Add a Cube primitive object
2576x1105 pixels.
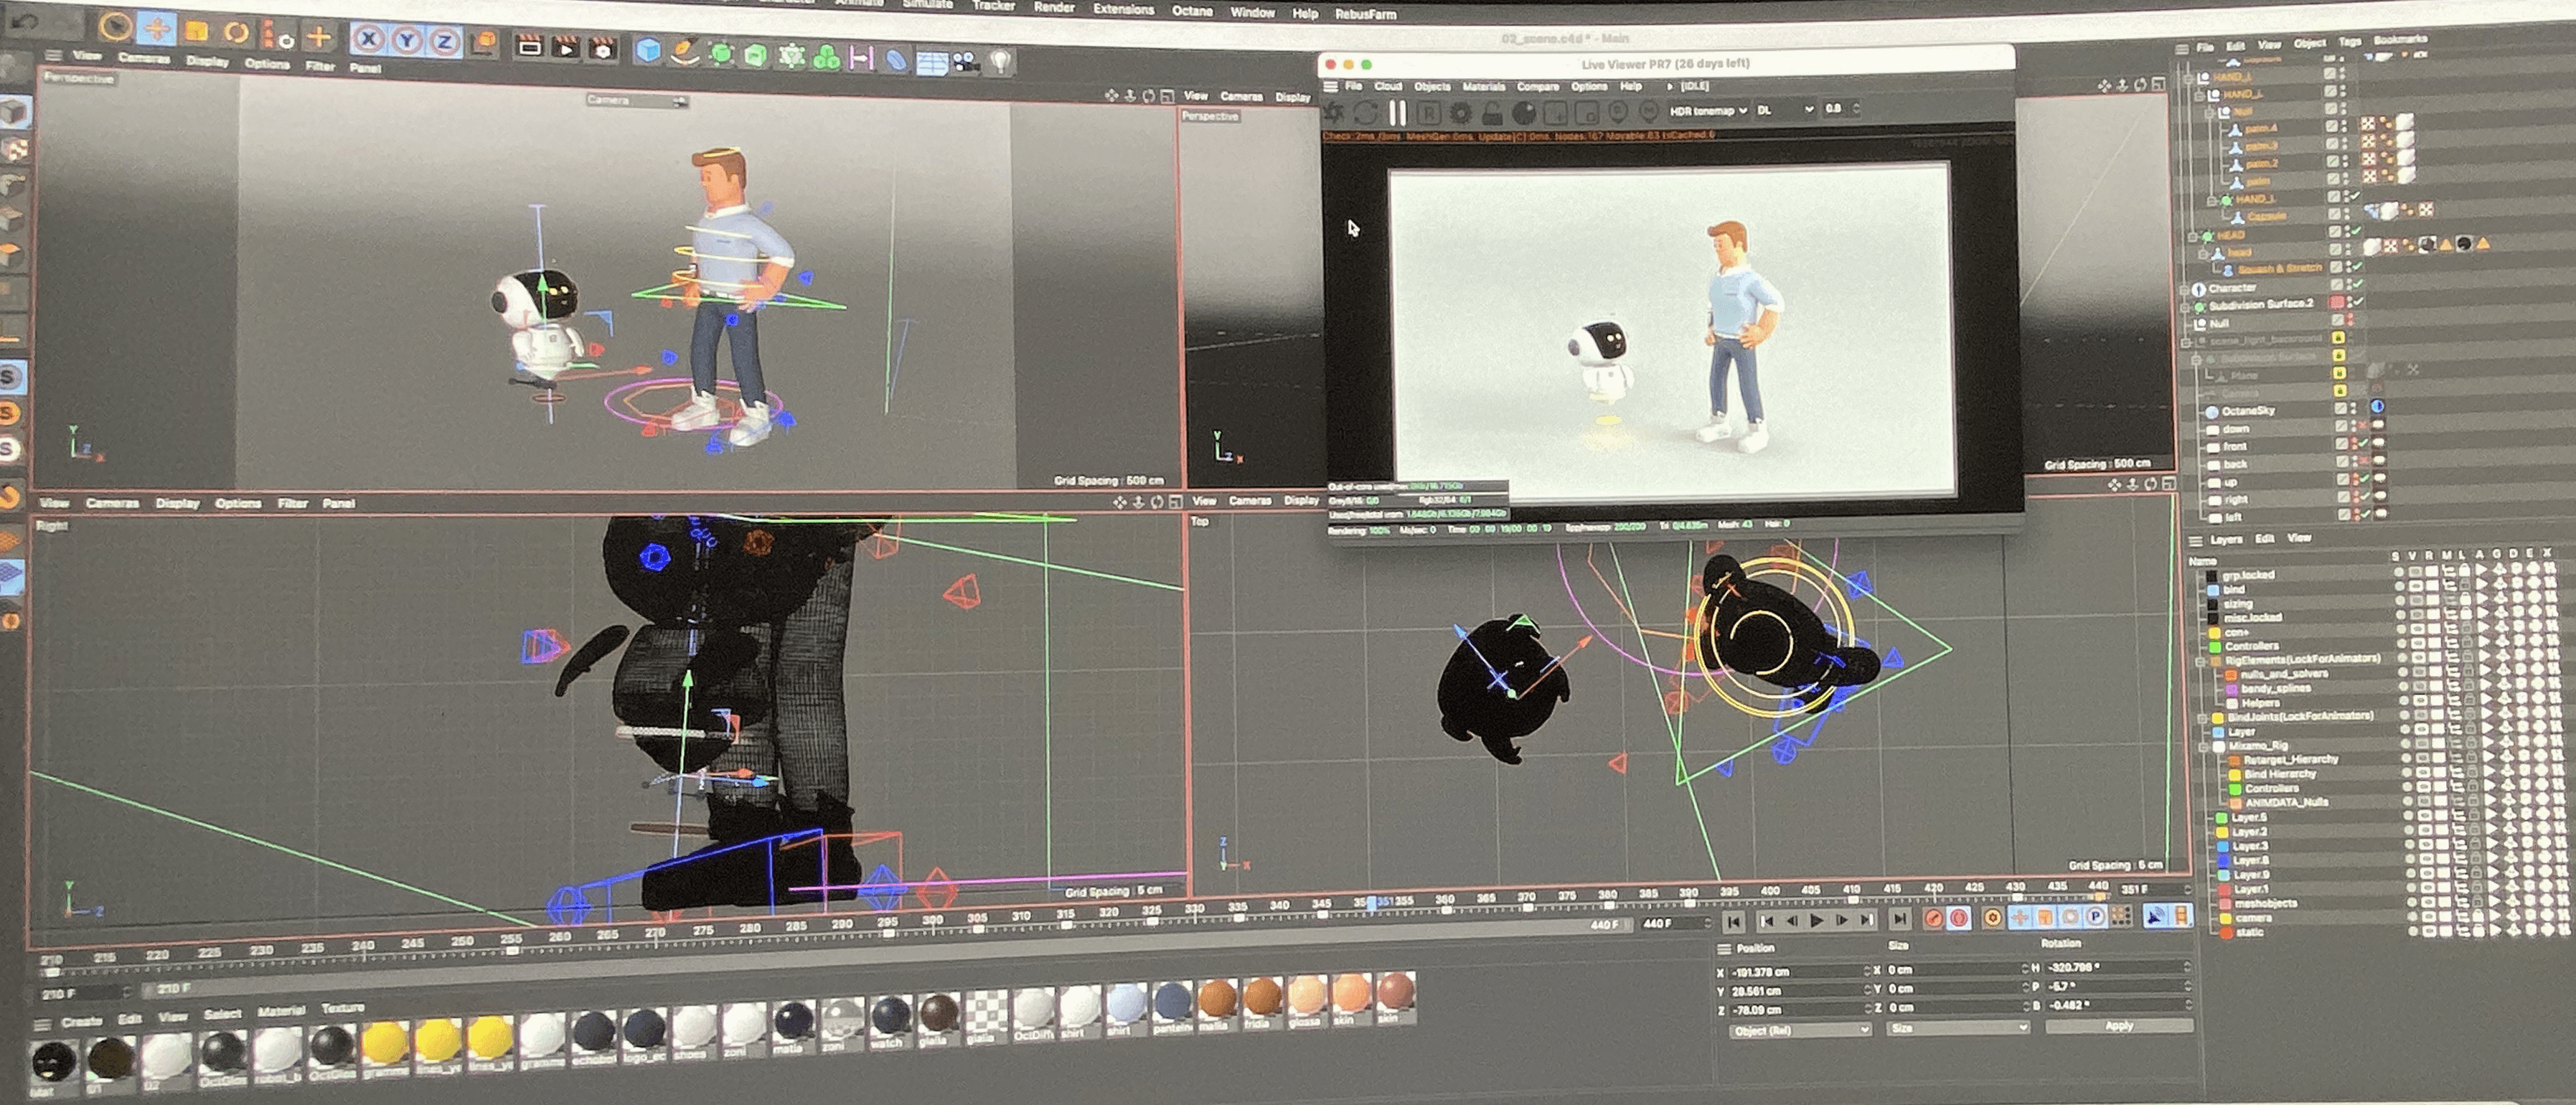[648, 49]
